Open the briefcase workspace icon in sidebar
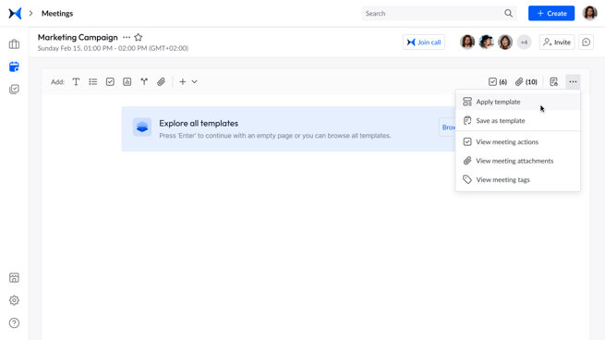Screen dimensions: 605x340 (x=14, y=44)
